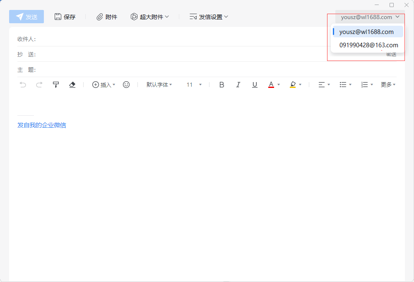Choose 091990428@163.com as sender account

point(368,45)
